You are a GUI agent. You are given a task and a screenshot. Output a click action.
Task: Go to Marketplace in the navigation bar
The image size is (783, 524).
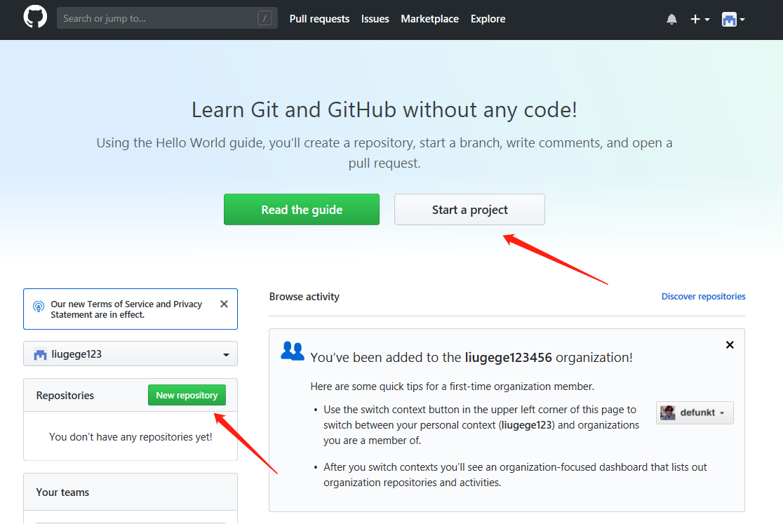(429, 19)
